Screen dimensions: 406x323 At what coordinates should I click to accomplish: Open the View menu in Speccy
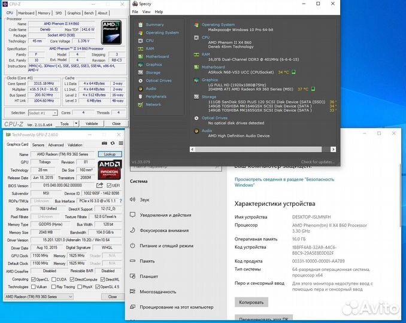tap(146, 11)
